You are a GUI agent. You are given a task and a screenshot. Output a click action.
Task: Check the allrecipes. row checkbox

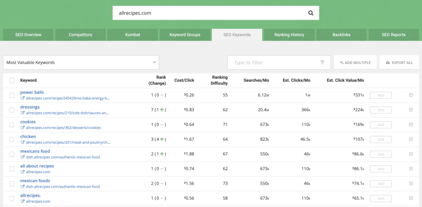[x=12, y=198]
